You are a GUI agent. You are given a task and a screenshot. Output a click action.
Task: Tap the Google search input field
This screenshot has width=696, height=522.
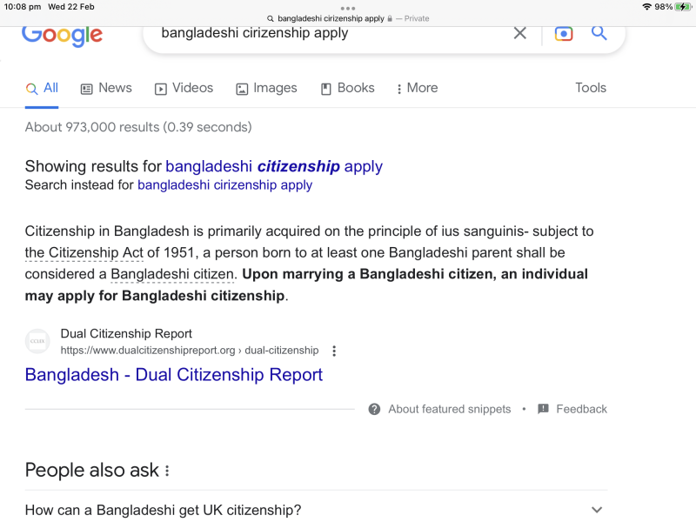click(331, 33)
